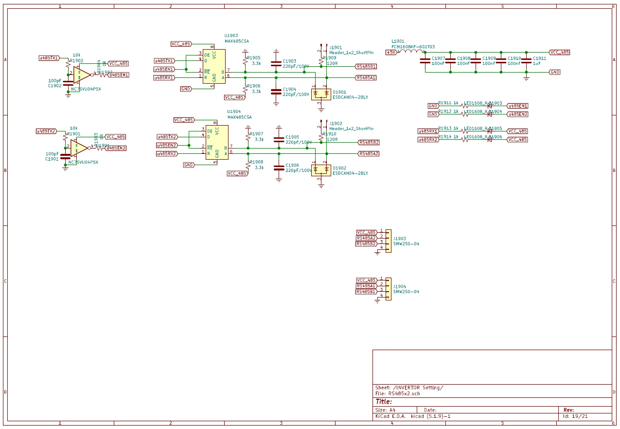Select the U1904 MAX485CSA transceiver symbol
The image size is (620, 429).
click(x=217, y=143)
